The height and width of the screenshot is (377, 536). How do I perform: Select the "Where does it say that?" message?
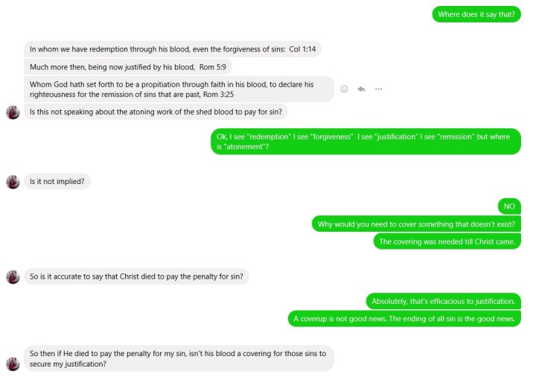[476, 14]
